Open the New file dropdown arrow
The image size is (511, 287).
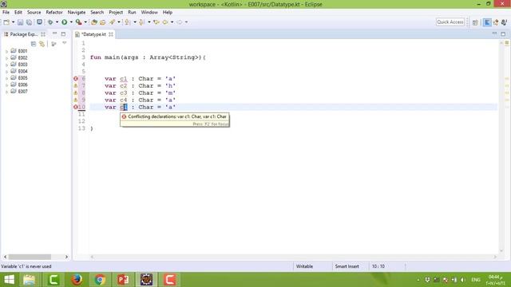pyautogui.click(x=13, y=22)
